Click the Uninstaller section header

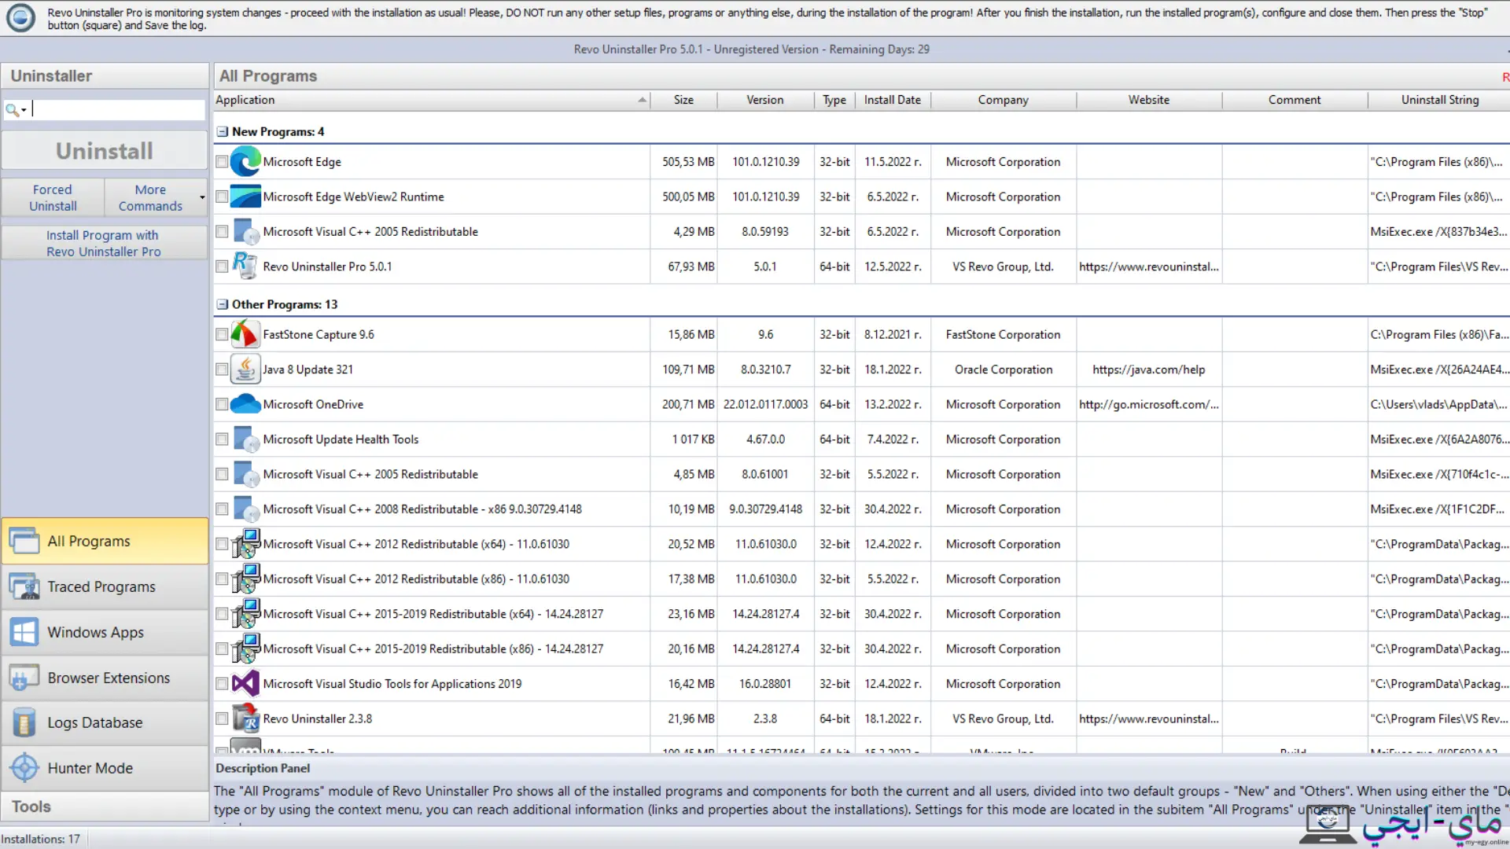pyautogui.click(x=105, y=76)
